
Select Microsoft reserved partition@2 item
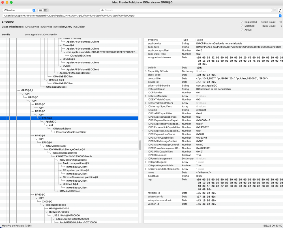[80, 177]
